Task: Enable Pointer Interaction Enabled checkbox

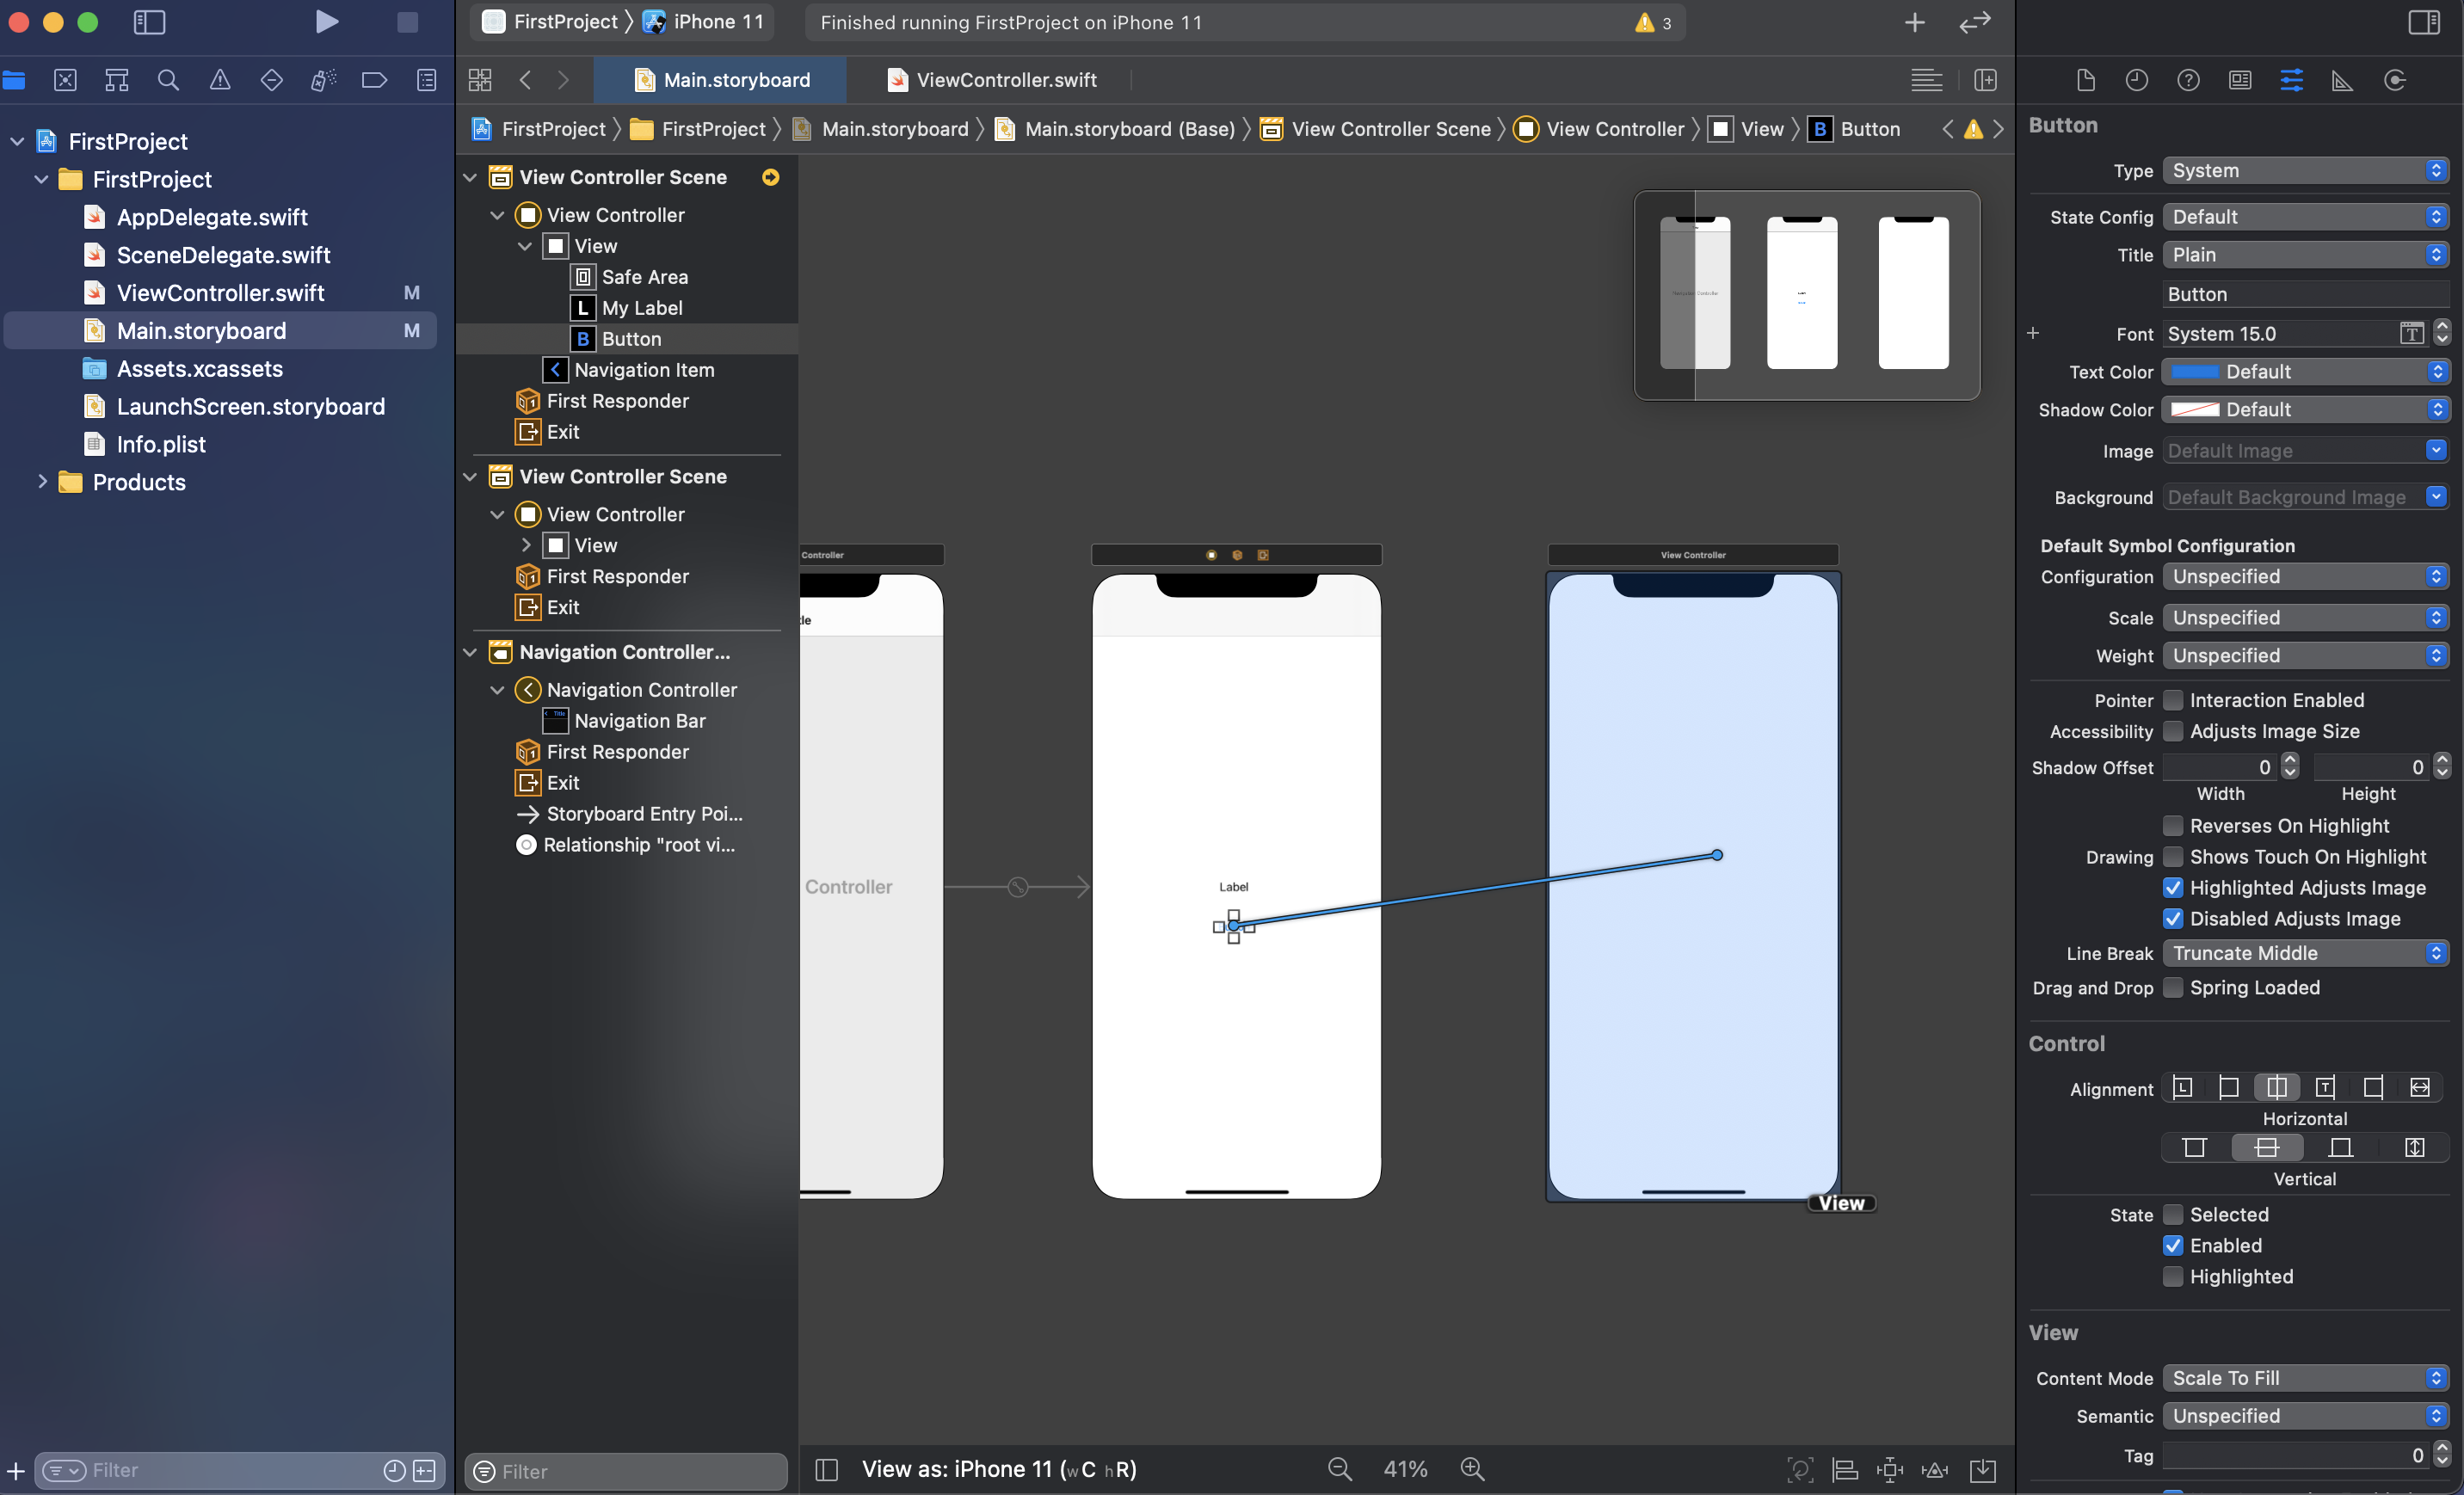Action: [x=2173, y=700]
